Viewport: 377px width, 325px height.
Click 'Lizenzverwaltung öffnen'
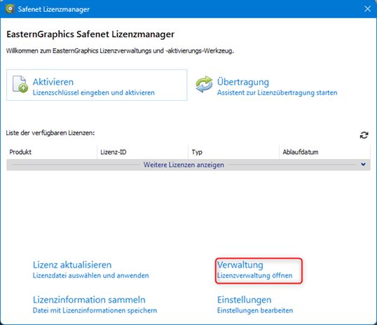[254, 275]
